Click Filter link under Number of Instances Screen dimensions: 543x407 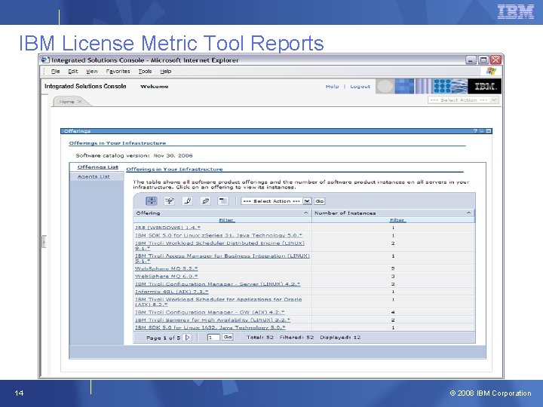point(397,220)
